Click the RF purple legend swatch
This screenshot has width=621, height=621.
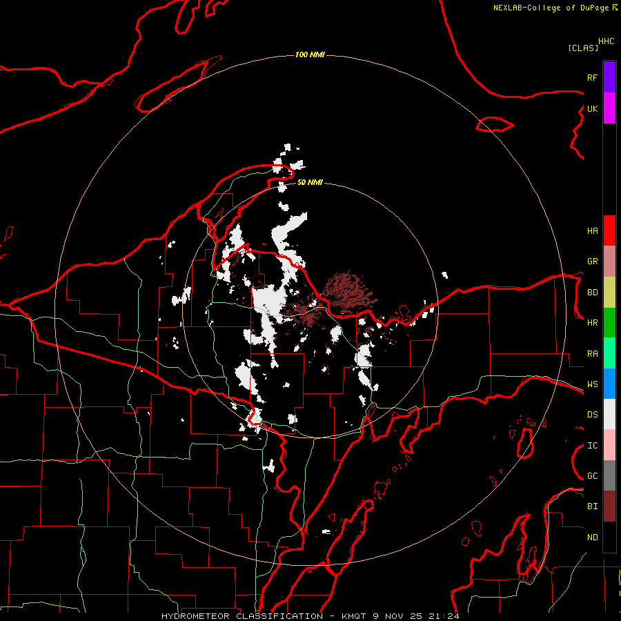pos(609,77)
